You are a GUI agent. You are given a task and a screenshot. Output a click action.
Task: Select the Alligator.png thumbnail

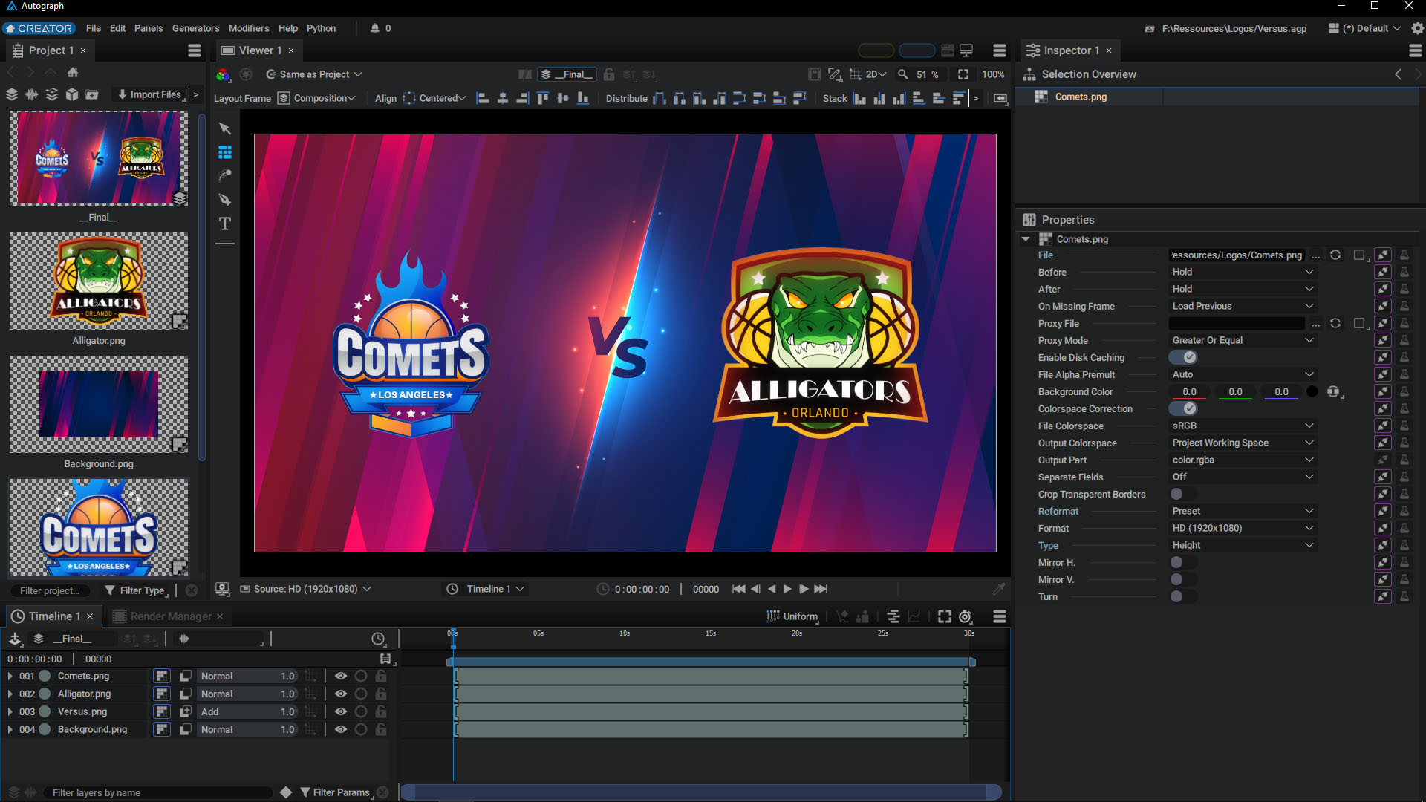[99, 281]
